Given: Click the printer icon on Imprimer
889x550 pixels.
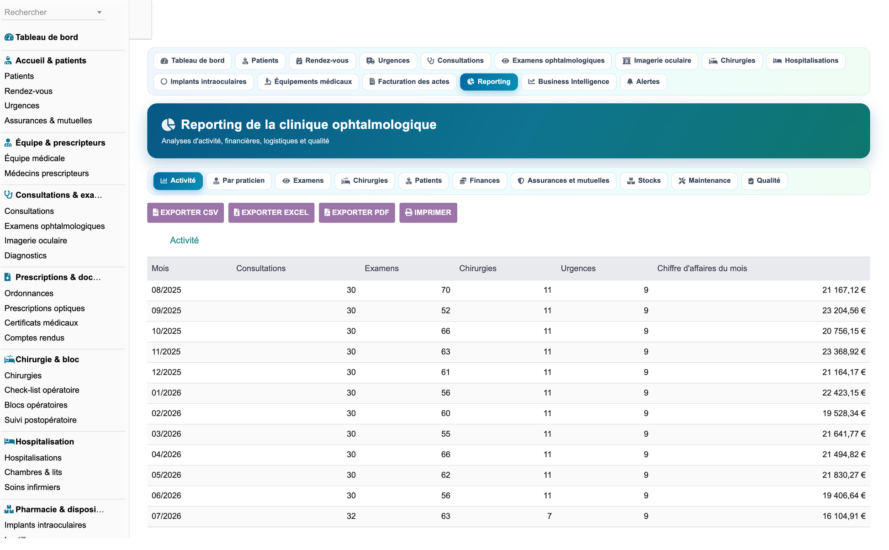Looking at the screenshot, I should pyautogui.click(x=409, y=212).
